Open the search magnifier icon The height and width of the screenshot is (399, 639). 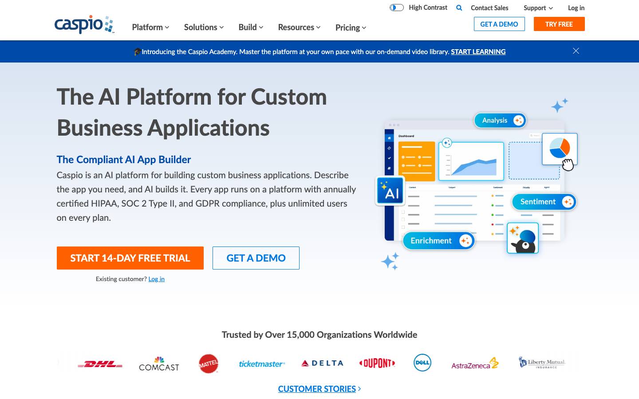[459, 8]
